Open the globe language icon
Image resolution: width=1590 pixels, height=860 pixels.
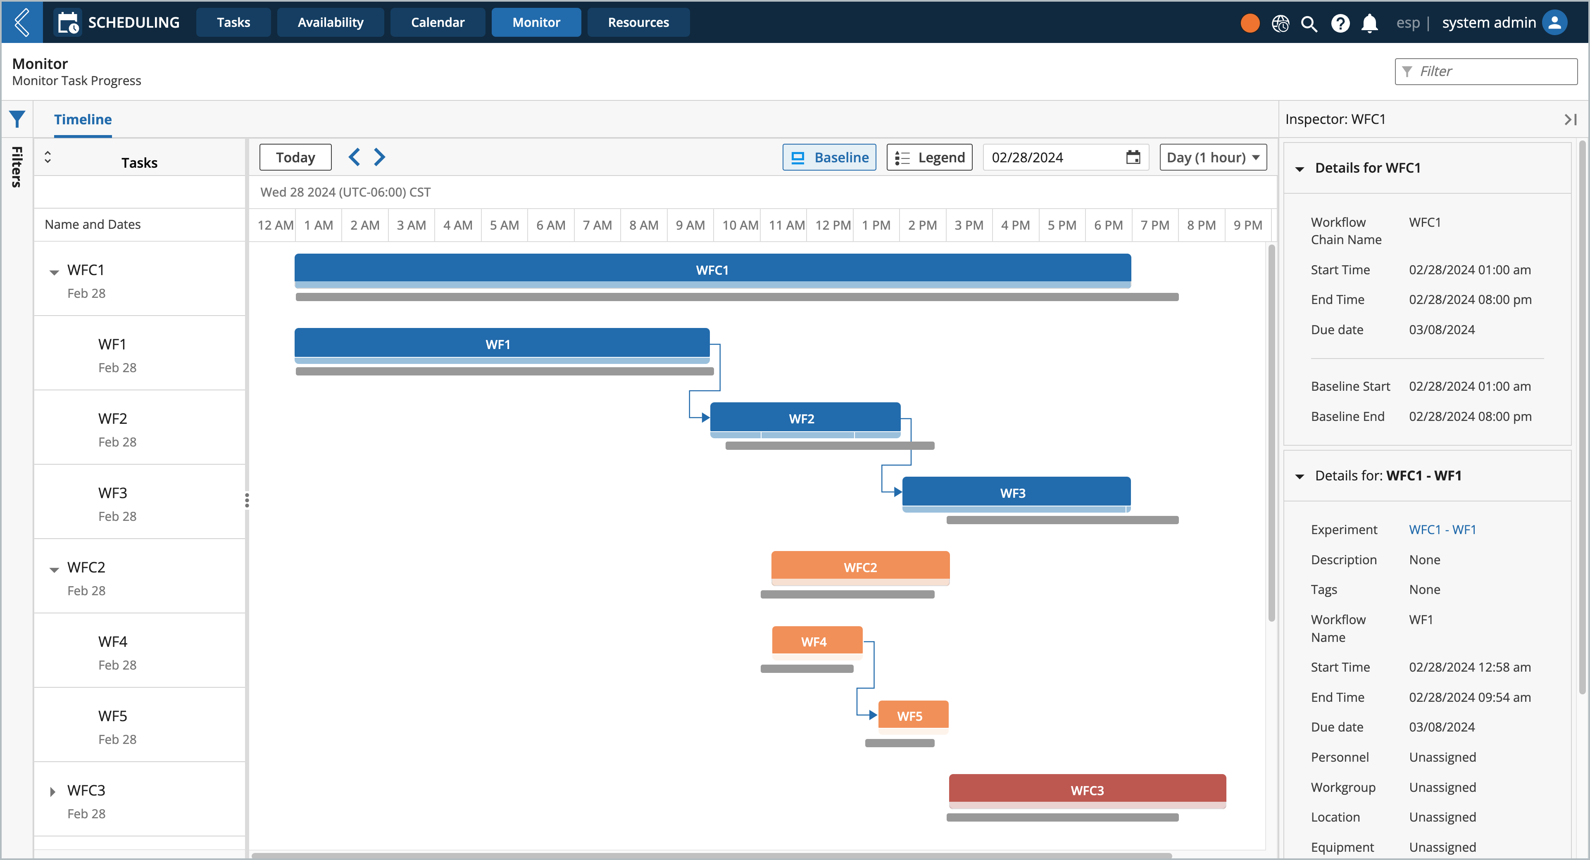click(1280, 23)
